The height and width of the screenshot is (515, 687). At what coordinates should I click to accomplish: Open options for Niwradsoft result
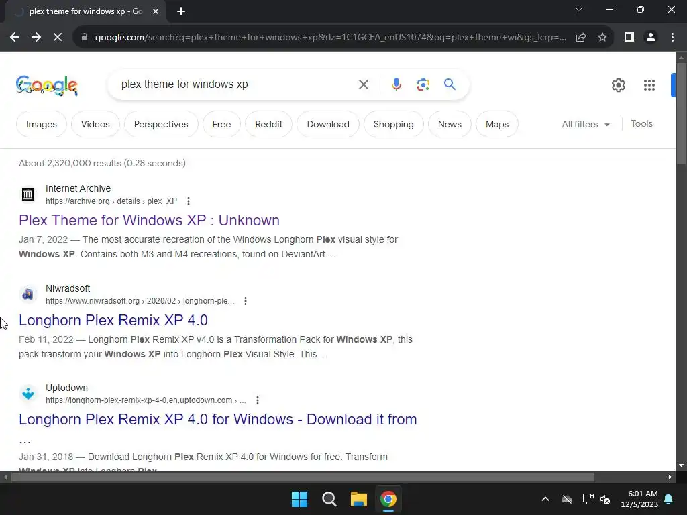[x=246, y=301]
